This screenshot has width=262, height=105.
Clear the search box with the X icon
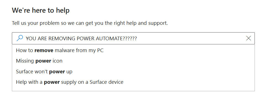[248, 38]
